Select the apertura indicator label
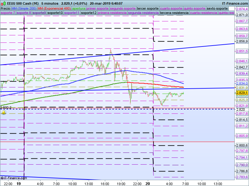Viewport: 249px width, 186px height. [x=79, y=9]
